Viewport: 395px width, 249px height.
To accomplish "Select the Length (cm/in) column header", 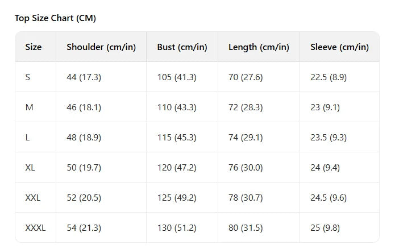I will point(259,47).
